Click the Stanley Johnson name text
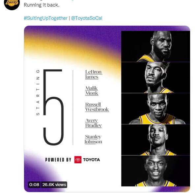This screenshot has height=193, width=195. [93, 139]
